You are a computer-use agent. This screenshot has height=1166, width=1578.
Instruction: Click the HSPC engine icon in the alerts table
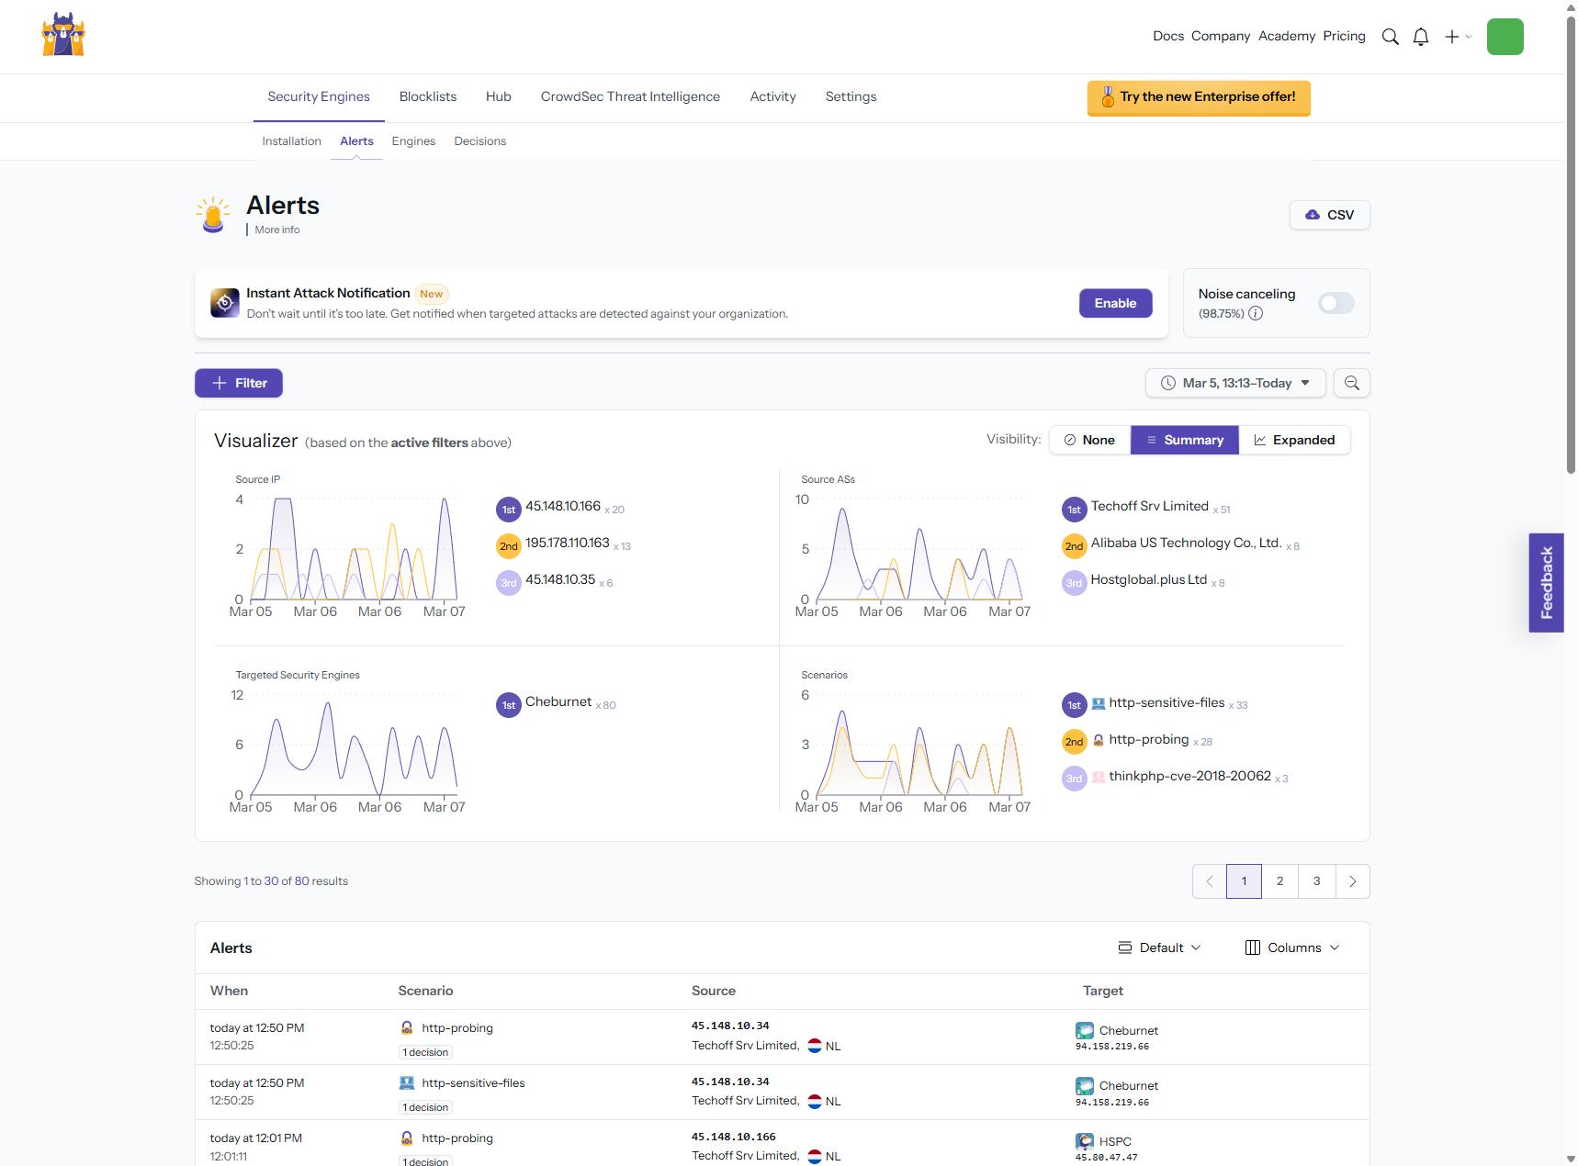(1085, 1141)
